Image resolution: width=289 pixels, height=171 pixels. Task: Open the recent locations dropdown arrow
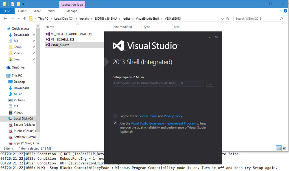(19, 19)
